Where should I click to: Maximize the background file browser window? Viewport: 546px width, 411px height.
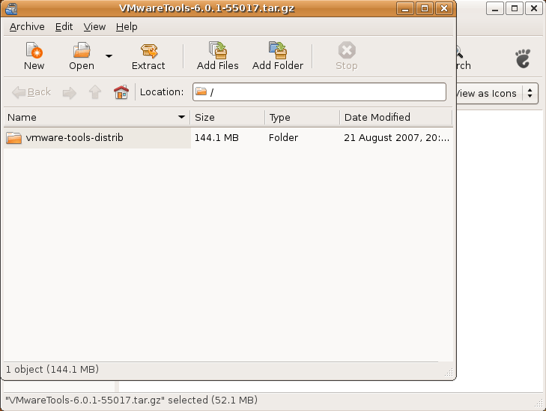point(515,8)
